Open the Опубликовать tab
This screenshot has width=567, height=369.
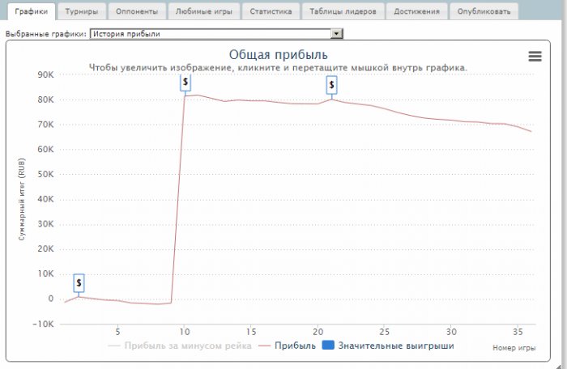tap(484, 11)
